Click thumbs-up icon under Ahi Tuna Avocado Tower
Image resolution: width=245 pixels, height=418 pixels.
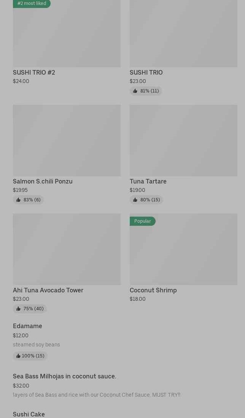[x=18, y=309]
